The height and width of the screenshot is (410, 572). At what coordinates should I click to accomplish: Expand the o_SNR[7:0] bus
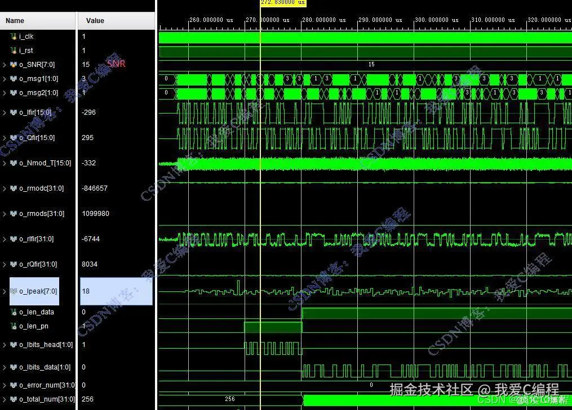[x=3, y=64]
